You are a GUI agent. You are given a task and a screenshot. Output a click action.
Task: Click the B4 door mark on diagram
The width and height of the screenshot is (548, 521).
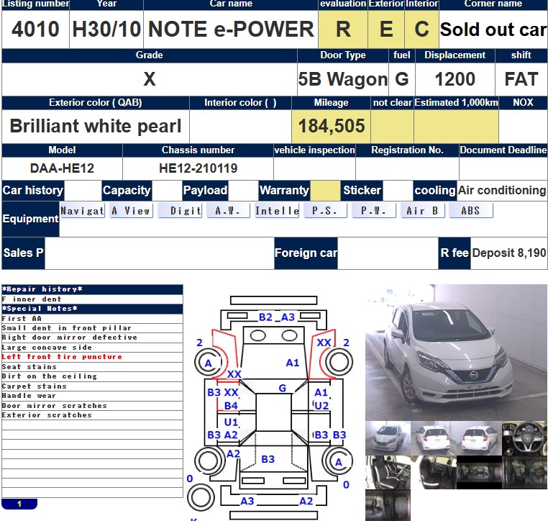point(231,406)
